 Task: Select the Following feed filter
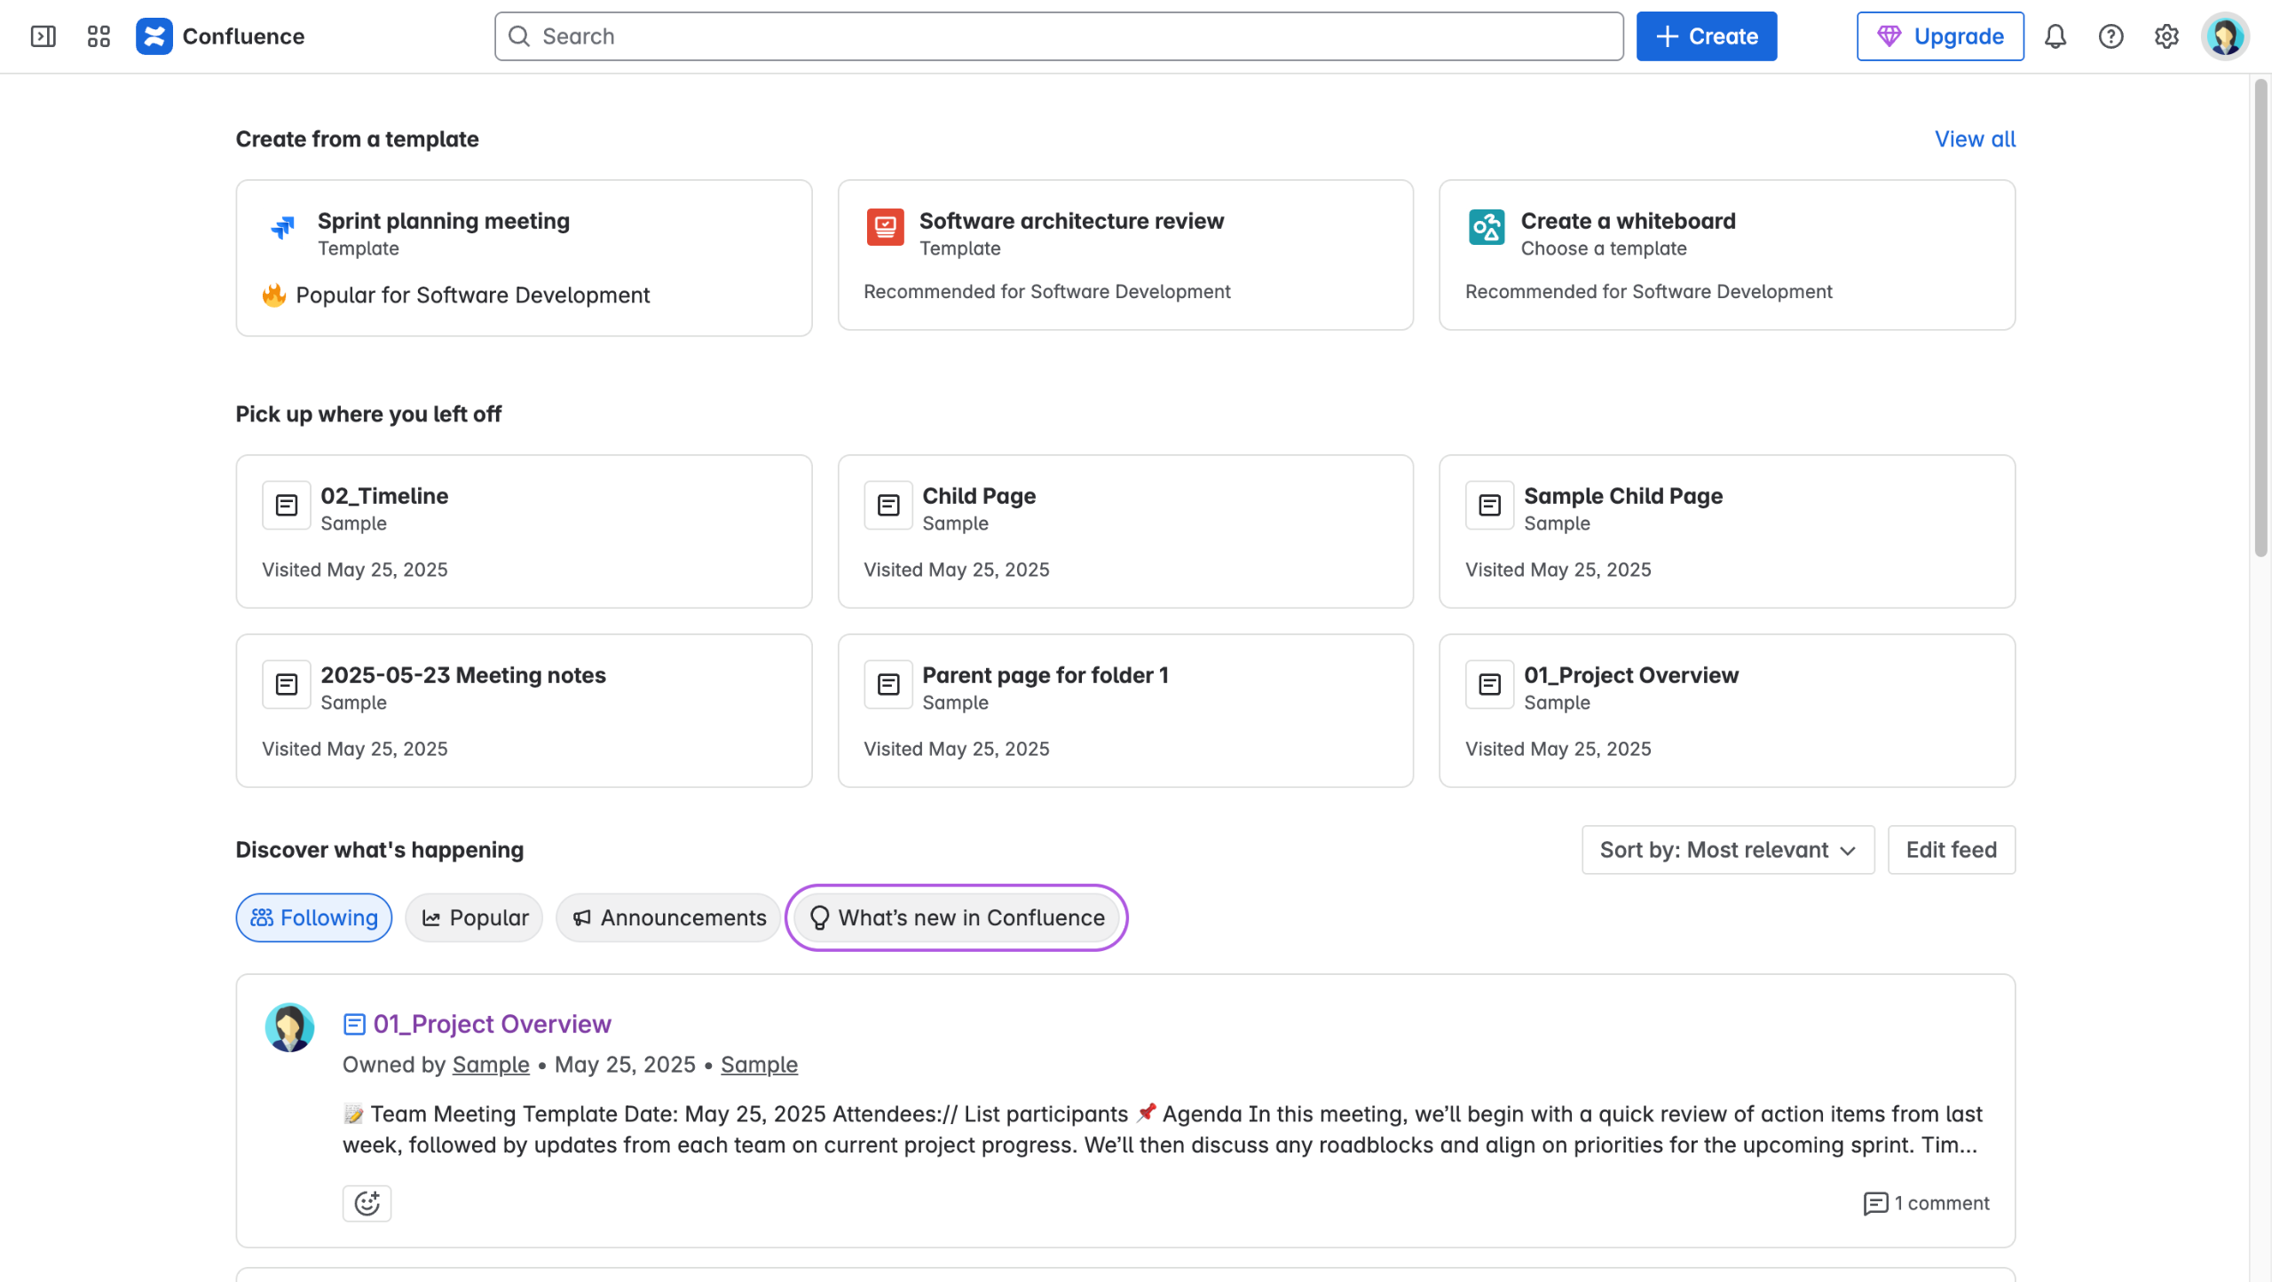pyautogui.click(x=314, y=917)
